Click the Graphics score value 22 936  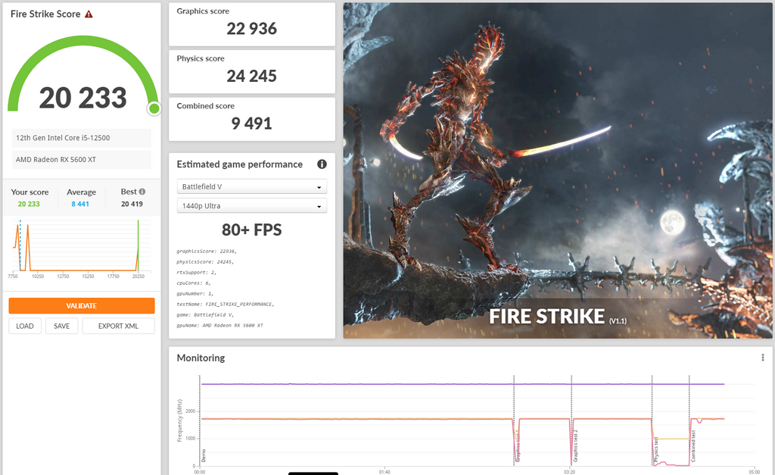click(x=251, y=29)
